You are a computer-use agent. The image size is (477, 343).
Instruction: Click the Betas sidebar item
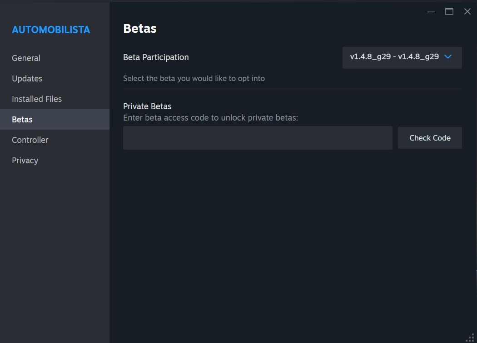(x=22, y=120)
